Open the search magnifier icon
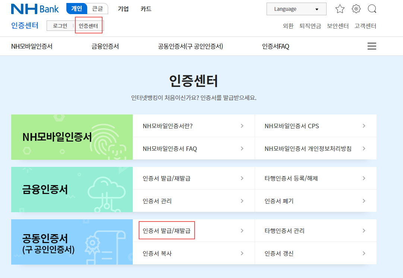 (372, 9)
